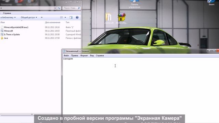Image resolution: width=219 pixels, height=123 pixels.
Task: Click the Minecraftportable106.exe.1 file icon
Action: (x=2, y=27)
